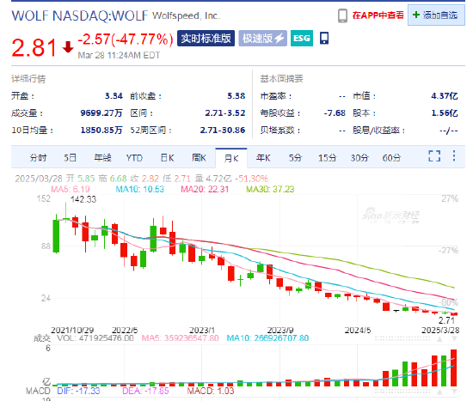Click the Wolfspeed, Inc. company name
The height and width of the screenshot is (401, 473).
[186, 15]
